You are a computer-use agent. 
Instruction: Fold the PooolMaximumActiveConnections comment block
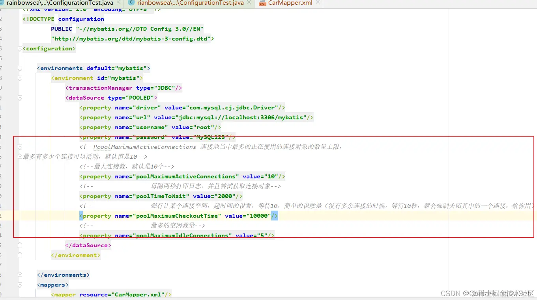click(x=20, y=147)
